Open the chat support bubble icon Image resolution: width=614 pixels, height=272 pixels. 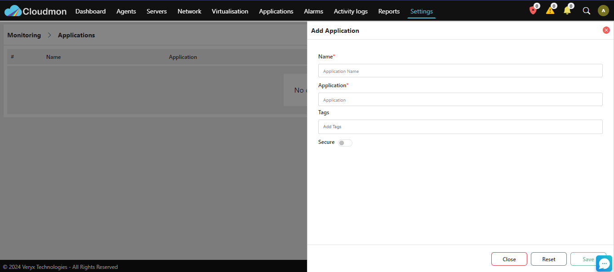pyautogui.click(x=605, y=263)
